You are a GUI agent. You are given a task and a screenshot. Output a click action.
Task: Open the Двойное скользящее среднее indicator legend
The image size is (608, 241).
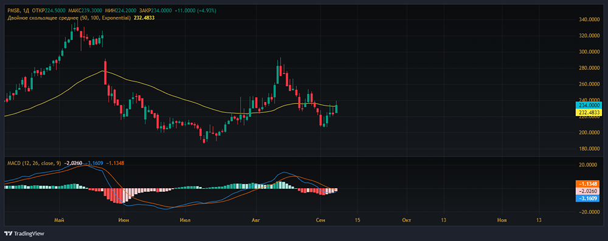click(69, 18)
